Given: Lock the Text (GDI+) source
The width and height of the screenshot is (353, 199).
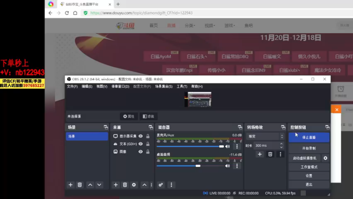Looking at the screenshot, I should coord(148,144).
